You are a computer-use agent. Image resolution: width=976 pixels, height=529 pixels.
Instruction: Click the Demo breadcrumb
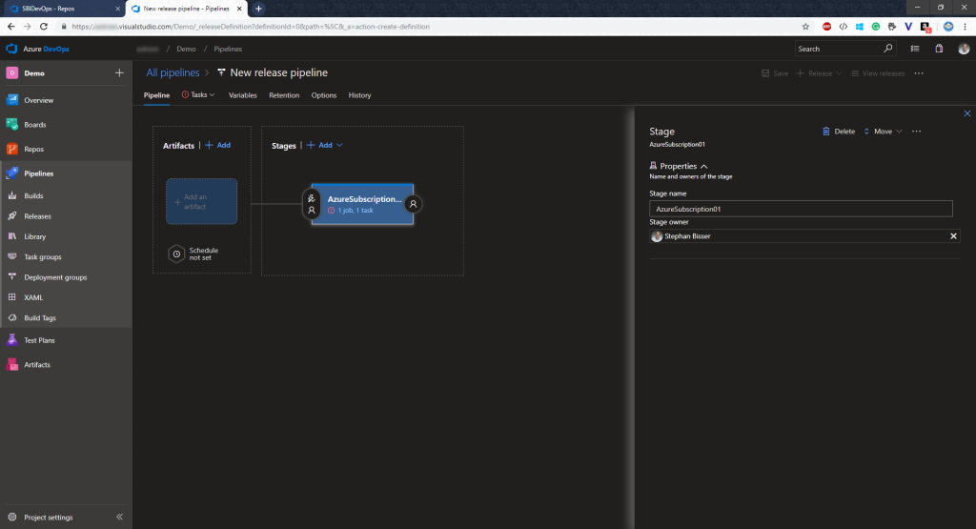click(x=186, y=49)
